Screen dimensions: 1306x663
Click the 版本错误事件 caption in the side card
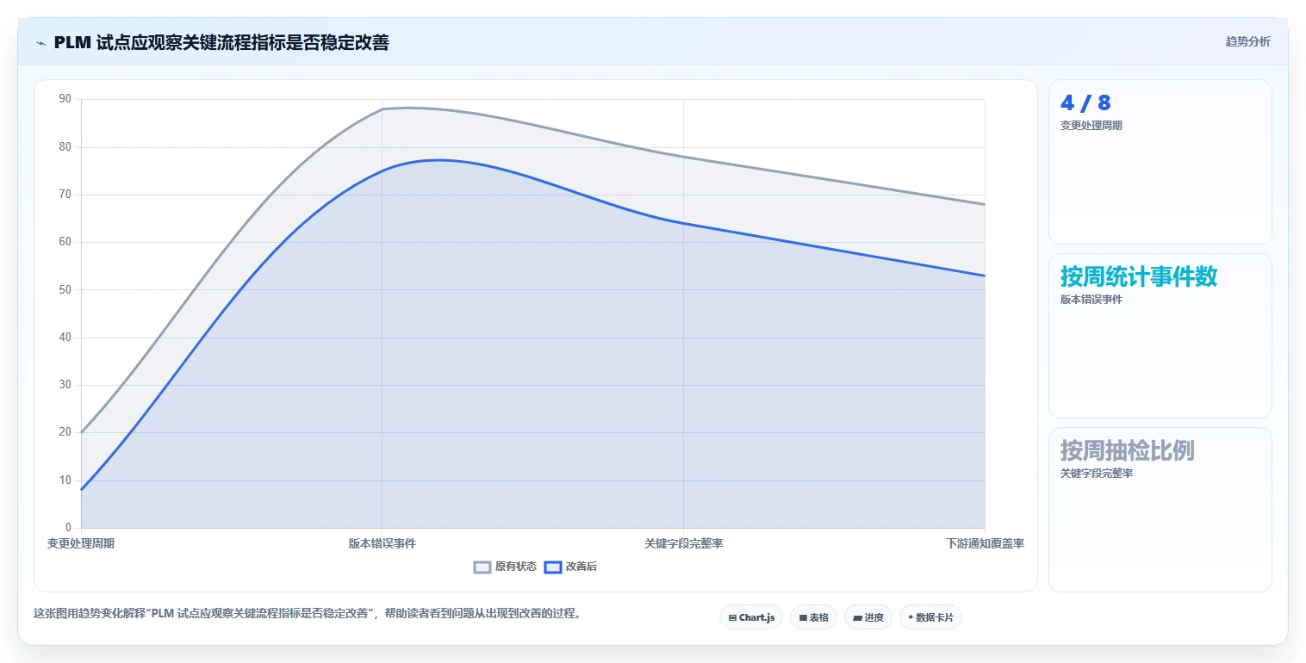coord(1091,300)
